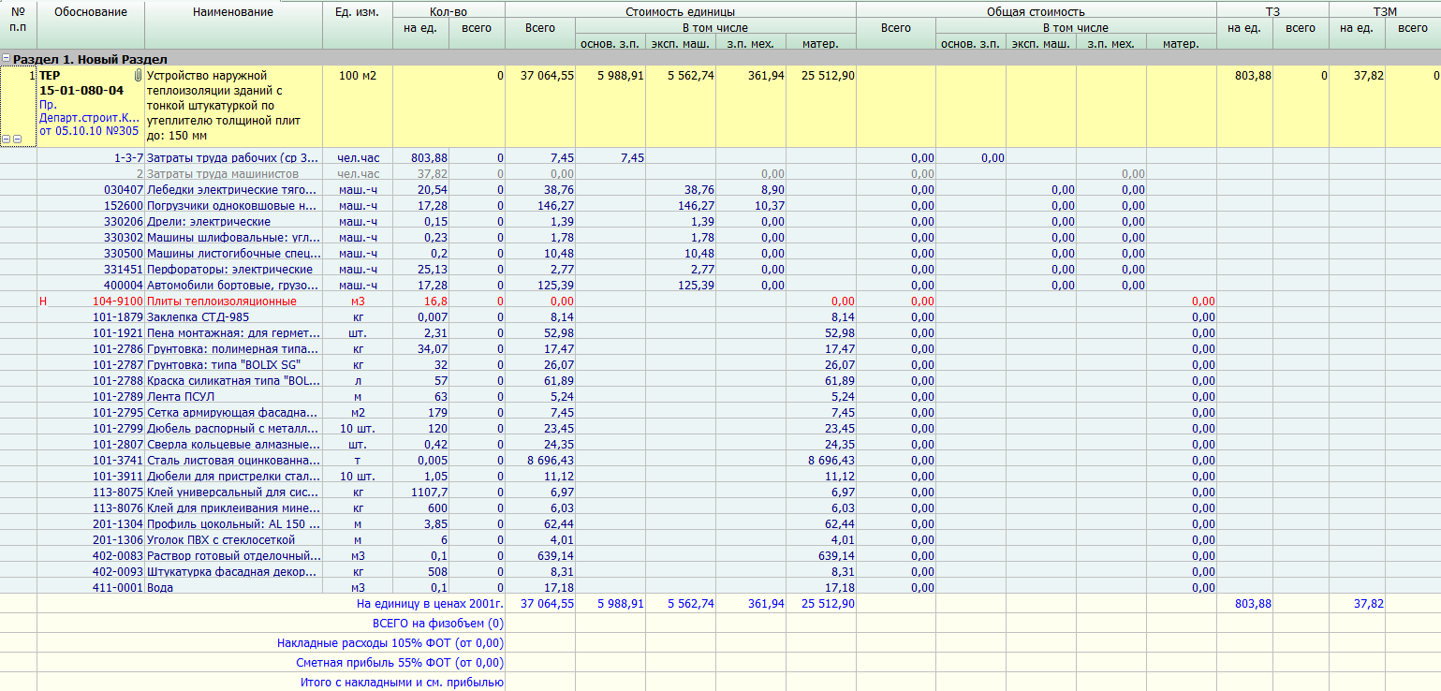Select the row 'Машины листогибочные спец...'

720,253
